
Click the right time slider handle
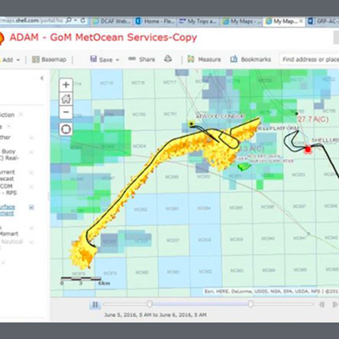coord(251,304)
